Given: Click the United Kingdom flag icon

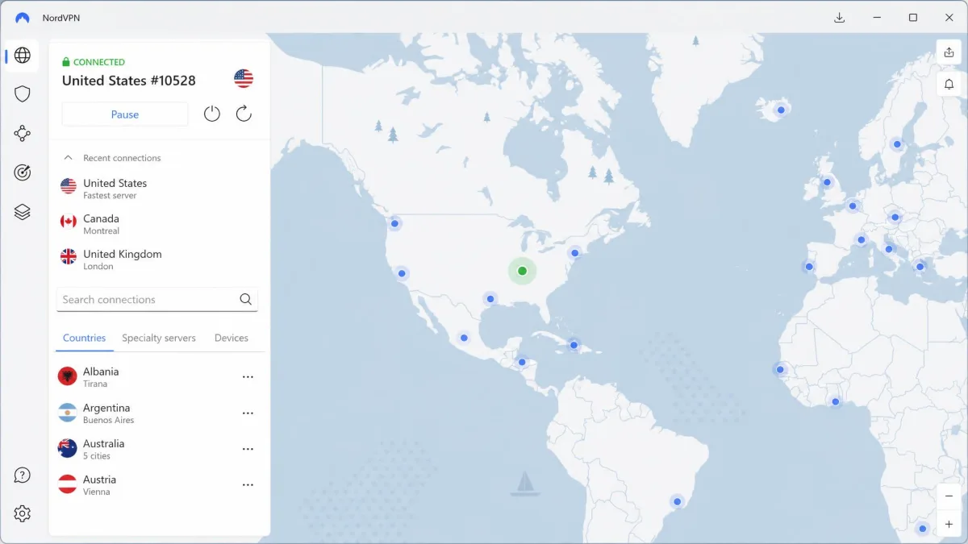Looking at the screenshot, I should coord(69,257).
